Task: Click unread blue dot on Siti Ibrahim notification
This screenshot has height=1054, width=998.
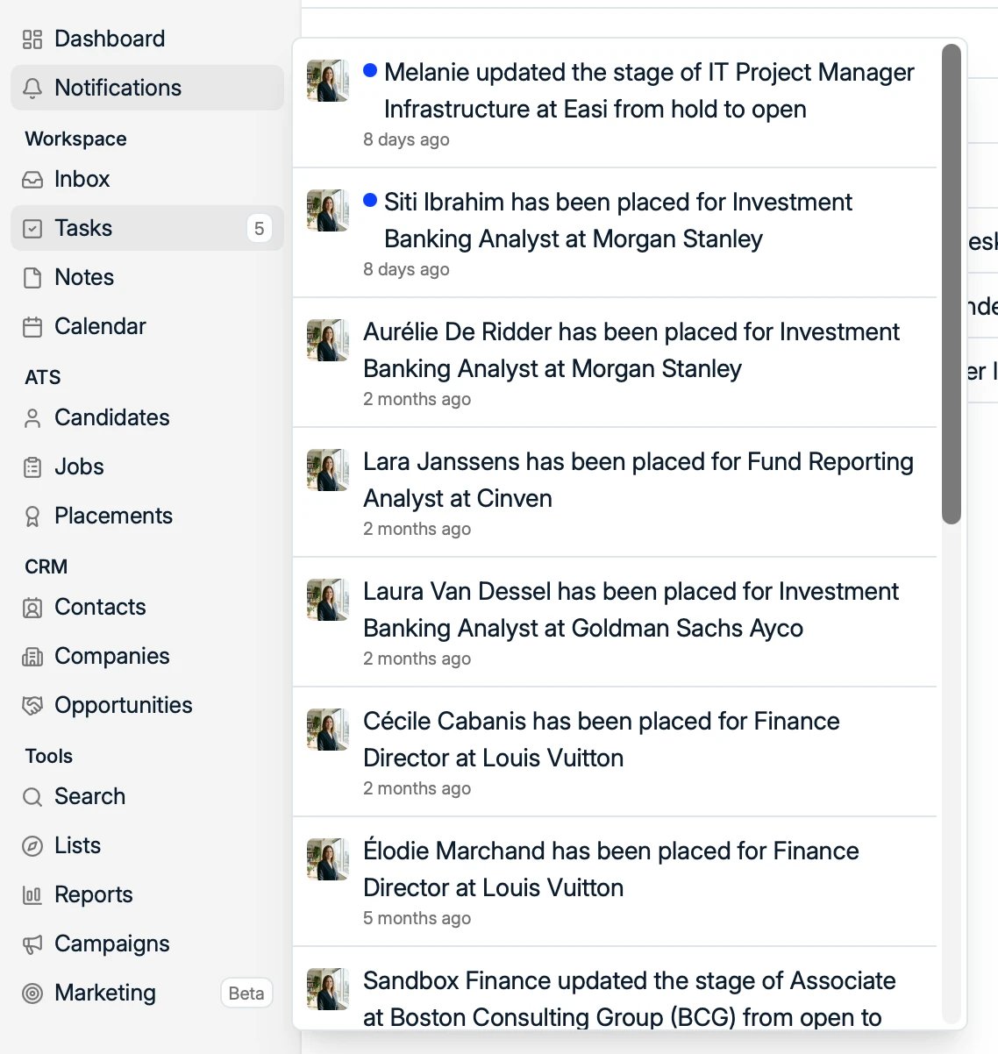Action: 370,200
